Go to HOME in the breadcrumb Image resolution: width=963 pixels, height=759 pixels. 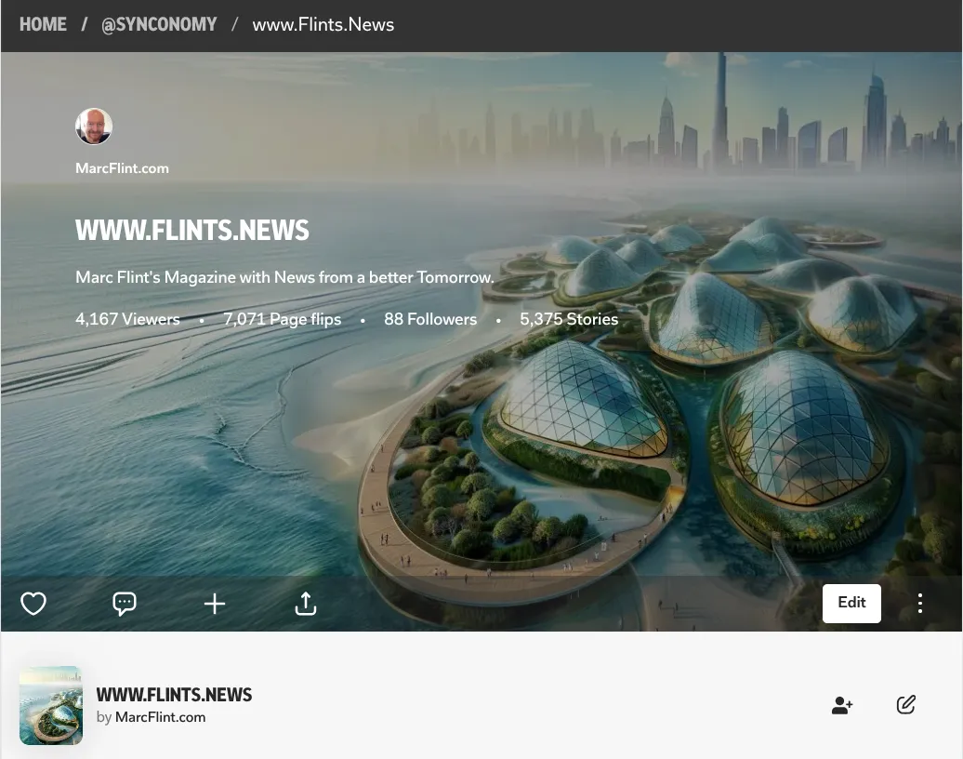pyautogui.click(x=43, y=24)
